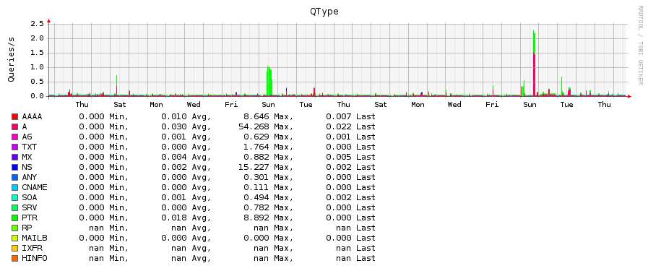Click the RP legend color swatch
Image resolution: width=648 pixels, height=271 pixels.
[14, 228]
